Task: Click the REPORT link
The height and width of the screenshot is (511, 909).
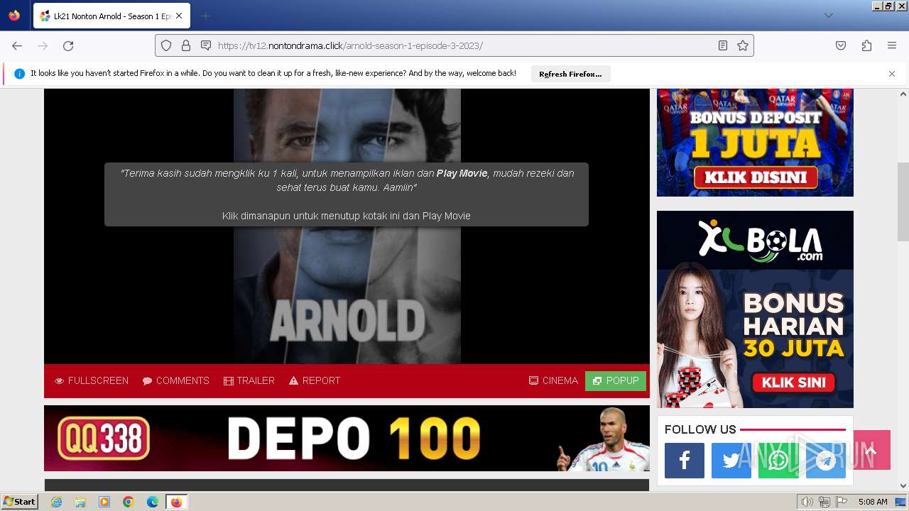Action: [x=315, y=380]
